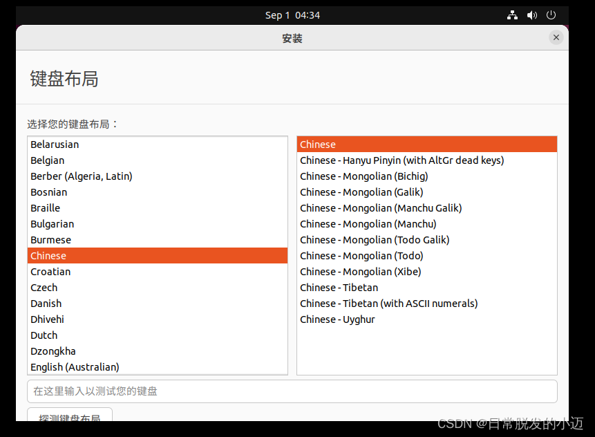Select Chinese - Mongolian (Todo) variant

point(427,256)
